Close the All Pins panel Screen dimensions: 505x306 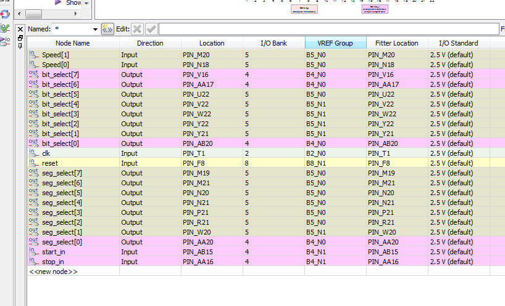point(20,29)
